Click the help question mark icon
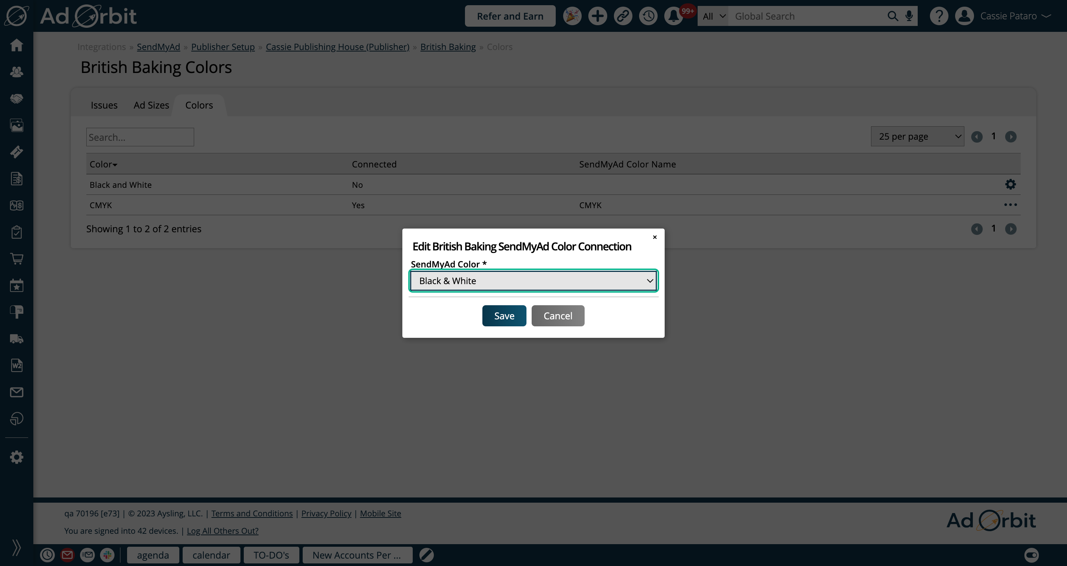The width and height of the screenshot is (1067, 566). (x=938, y=16)
